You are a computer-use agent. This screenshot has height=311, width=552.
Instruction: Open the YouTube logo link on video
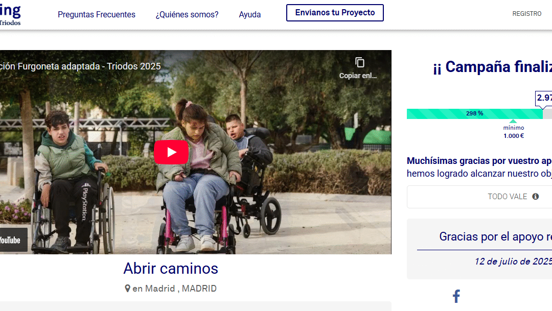tap(13, 240)
